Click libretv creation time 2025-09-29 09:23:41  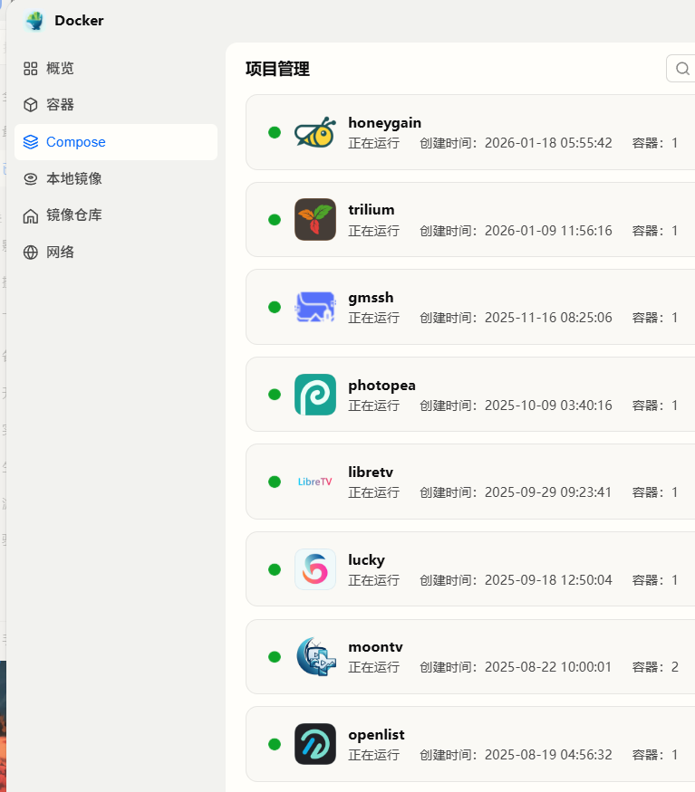pos(548,492)
